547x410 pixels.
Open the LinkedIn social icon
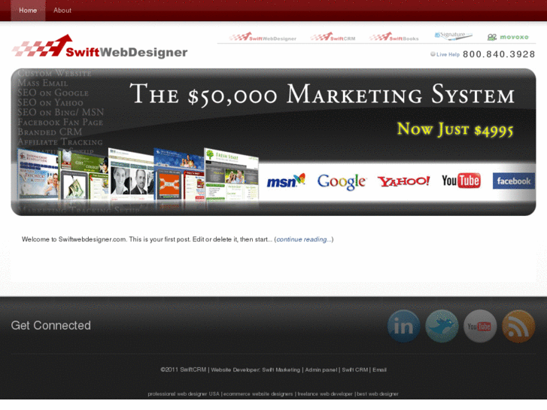[x=403, y=326]
